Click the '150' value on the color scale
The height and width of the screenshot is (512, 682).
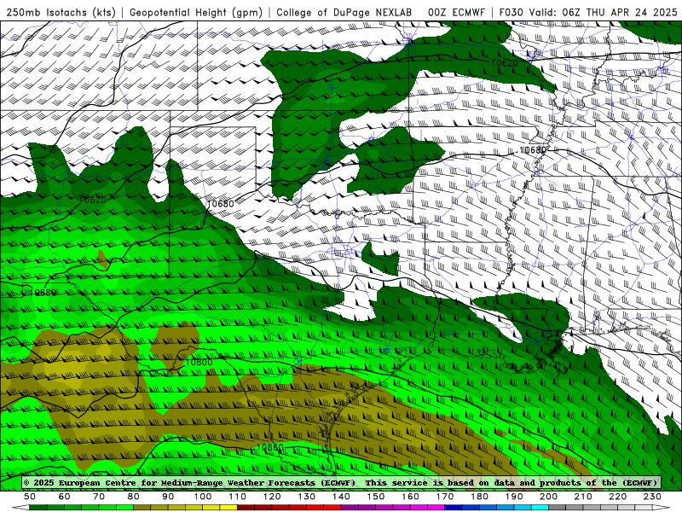coord(375,497)
